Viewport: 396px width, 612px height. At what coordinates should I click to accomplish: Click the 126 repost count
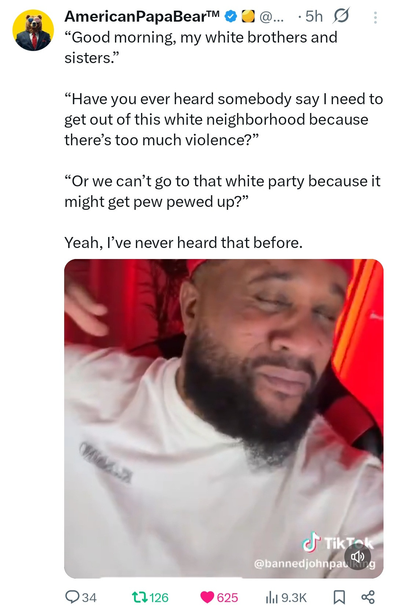point(159,598)
